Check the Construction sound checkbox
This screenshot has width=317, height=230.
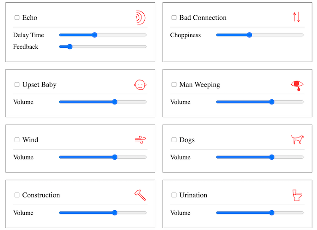[x=17, y=195]
